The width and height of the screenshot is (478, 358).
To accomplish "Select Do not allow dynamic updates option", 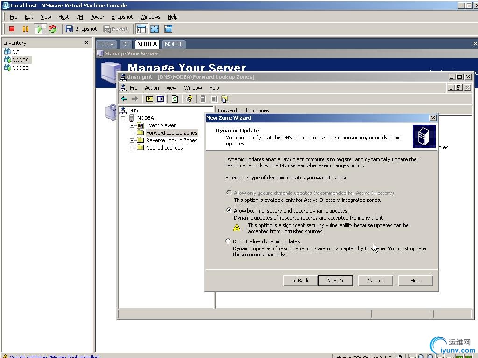I will [228, 241].
